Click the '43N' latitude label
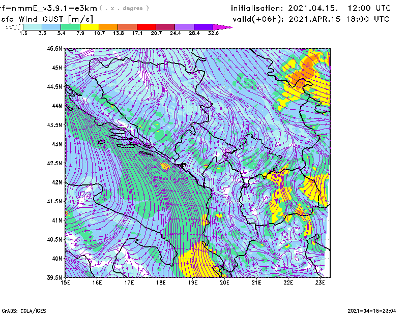 [57, 144]
